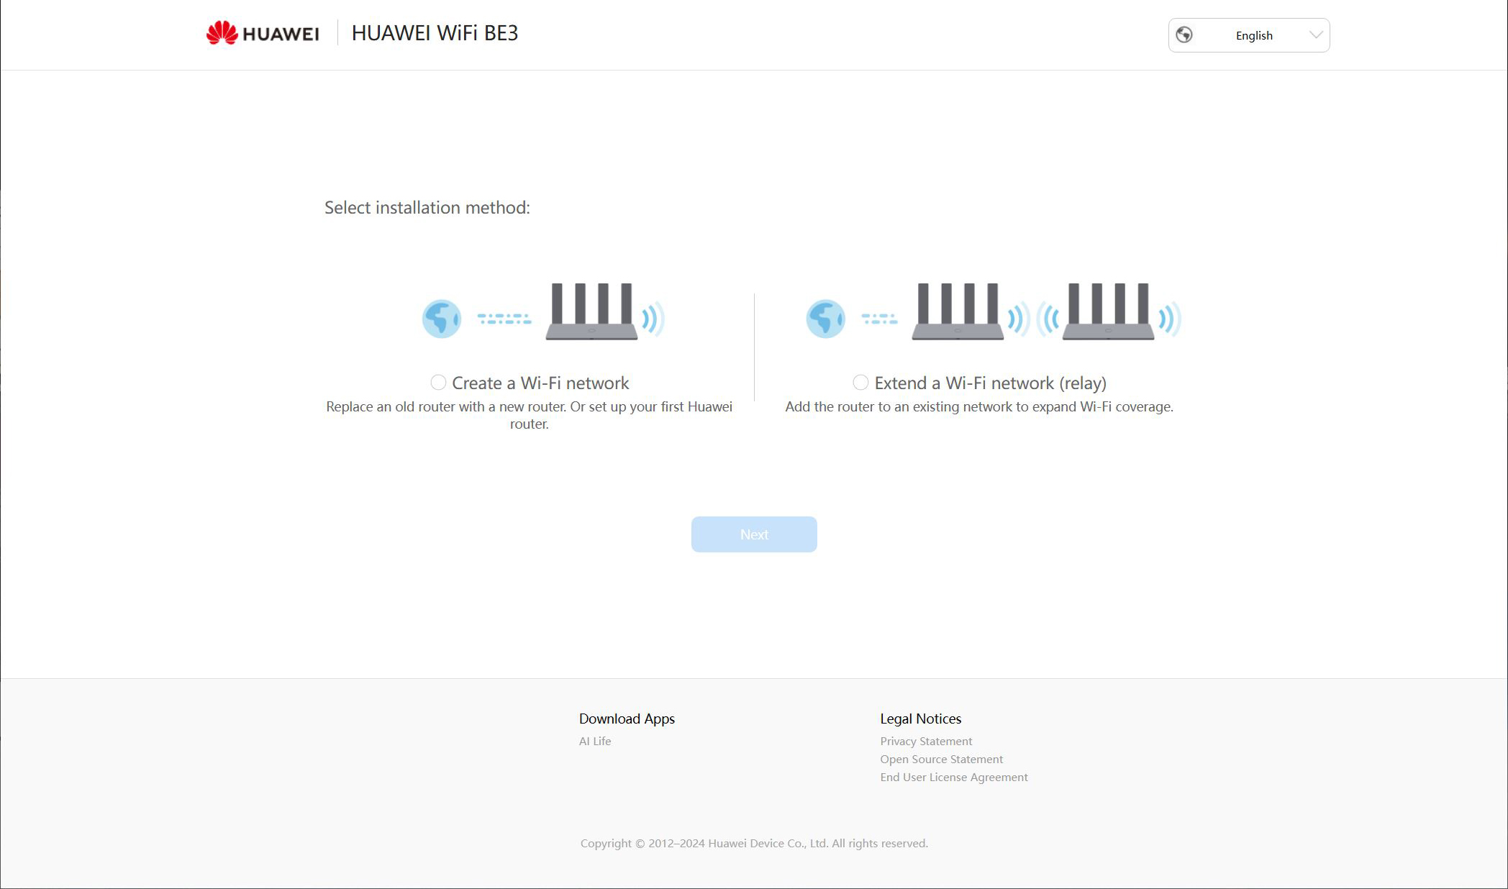The image size is (1508, 889).
Task: Click the single router illustration
Action: (x=543, y=311)
